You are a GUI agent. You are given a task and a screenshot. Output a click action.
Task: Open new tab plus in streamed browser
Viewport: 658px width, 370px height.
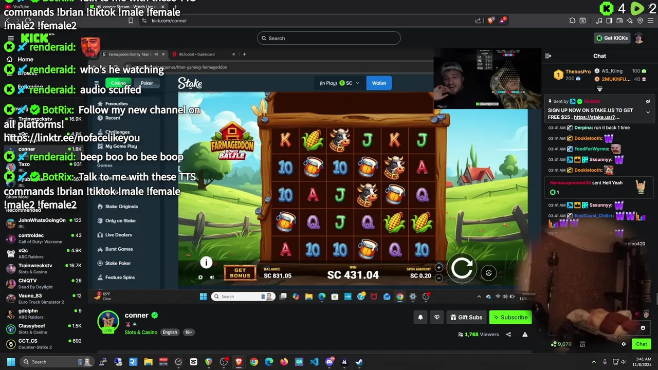244,54
